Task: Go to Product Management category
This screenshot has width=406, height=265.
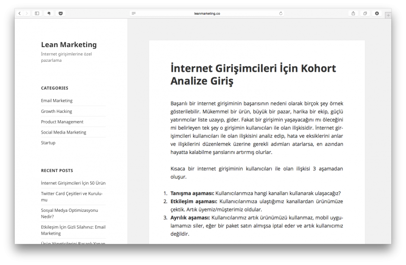Action: click(62, 122)
